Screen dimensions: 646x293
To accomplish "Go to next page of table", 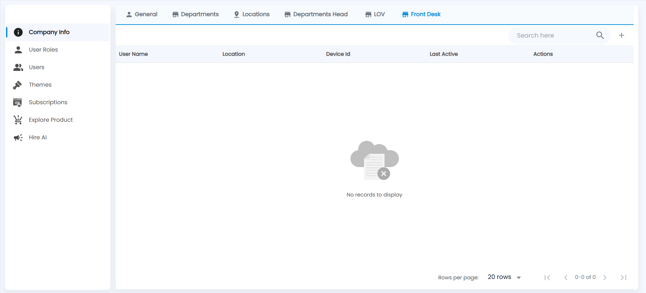I will (605, 278).
